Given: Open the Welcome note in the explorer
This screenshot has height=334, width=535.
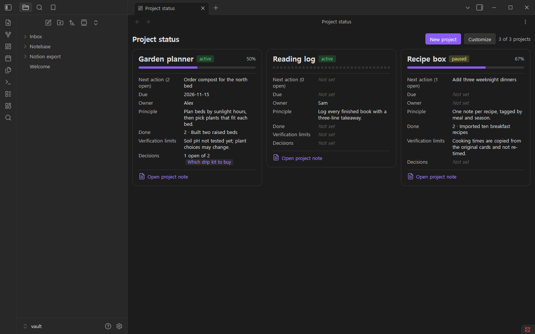Looking at the screenshot, I should pyautogui.click(x=40, y=66).
